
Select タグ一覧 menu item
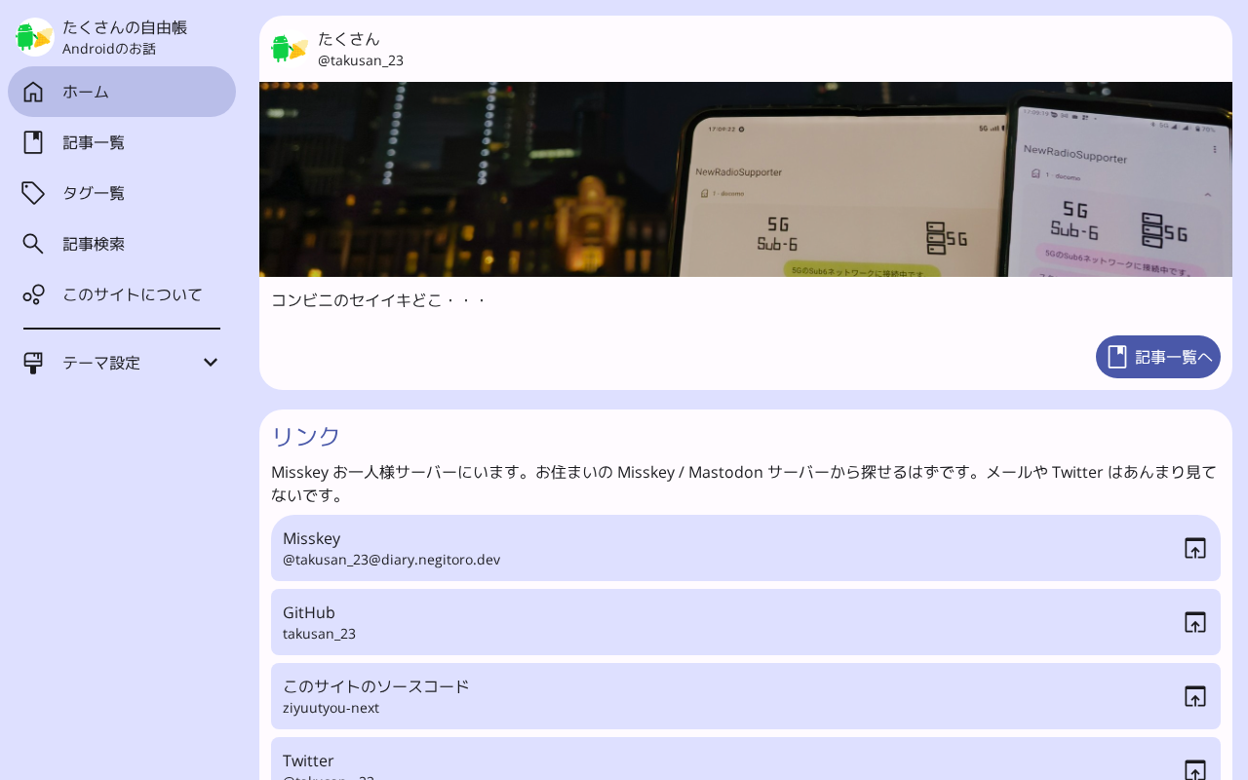(x=122, y=193)
